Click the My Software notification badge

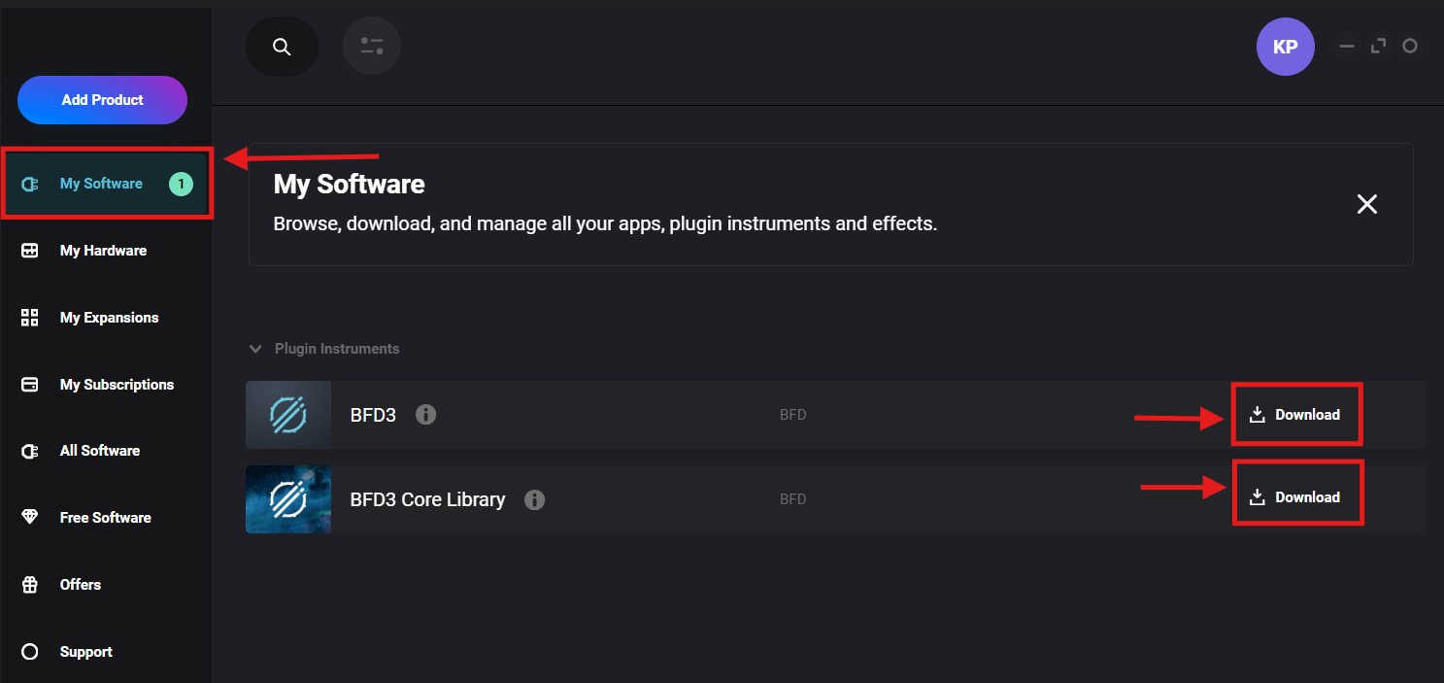tap(181, 184)
